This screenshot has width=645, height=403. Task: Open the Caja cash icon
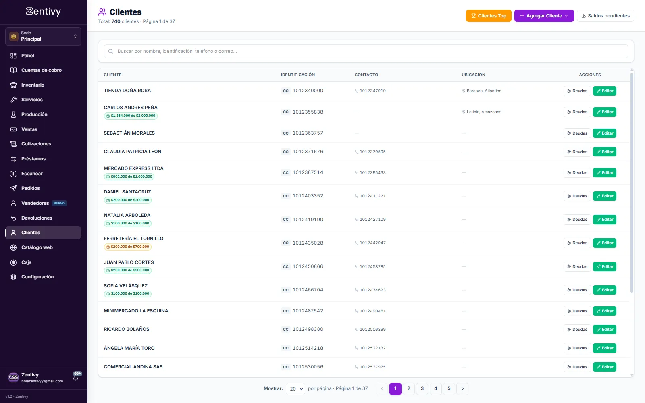pos(13,262)
